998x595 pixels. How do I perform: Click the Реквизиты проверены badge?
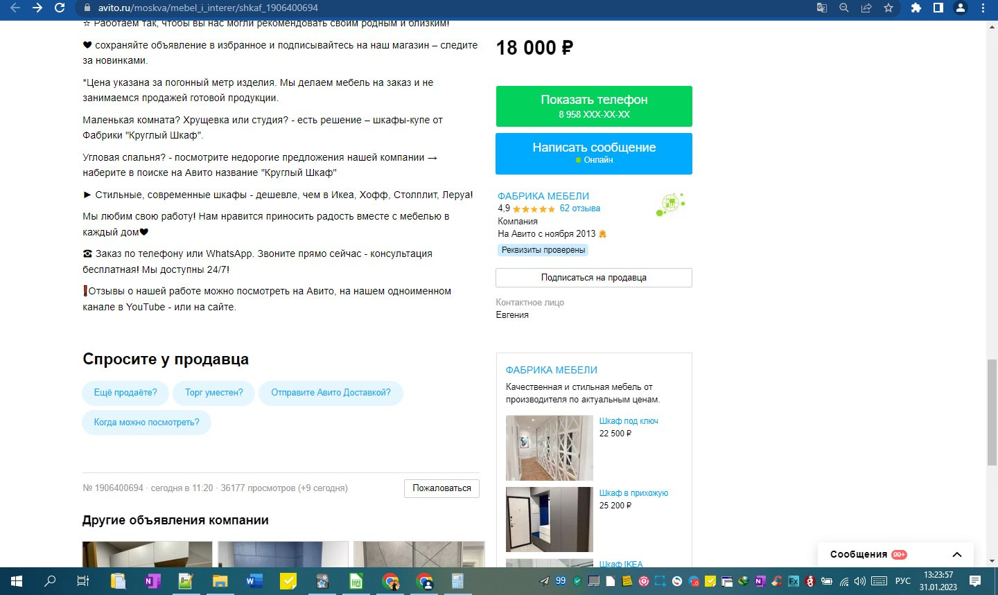click(543, 250)
